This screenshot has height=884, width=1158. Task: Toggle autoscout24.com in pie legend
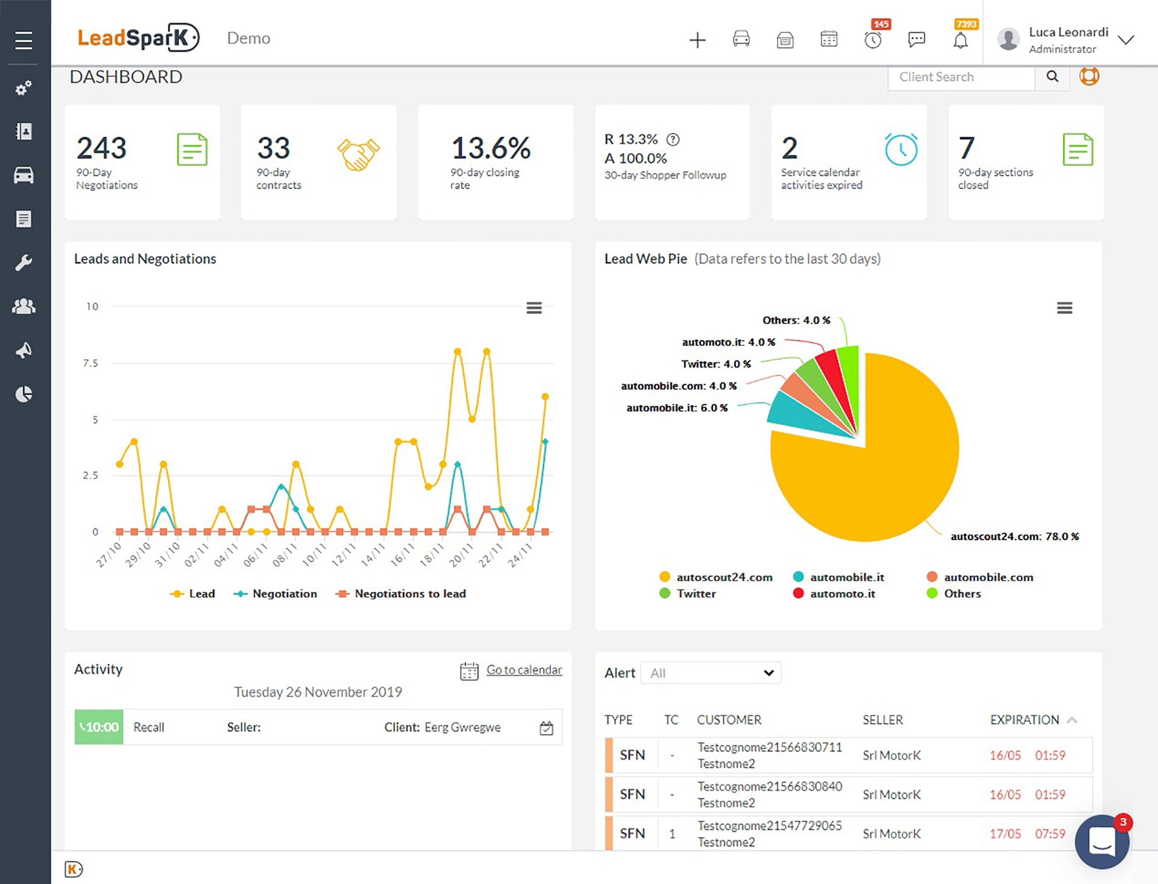[x=716, y=577]
